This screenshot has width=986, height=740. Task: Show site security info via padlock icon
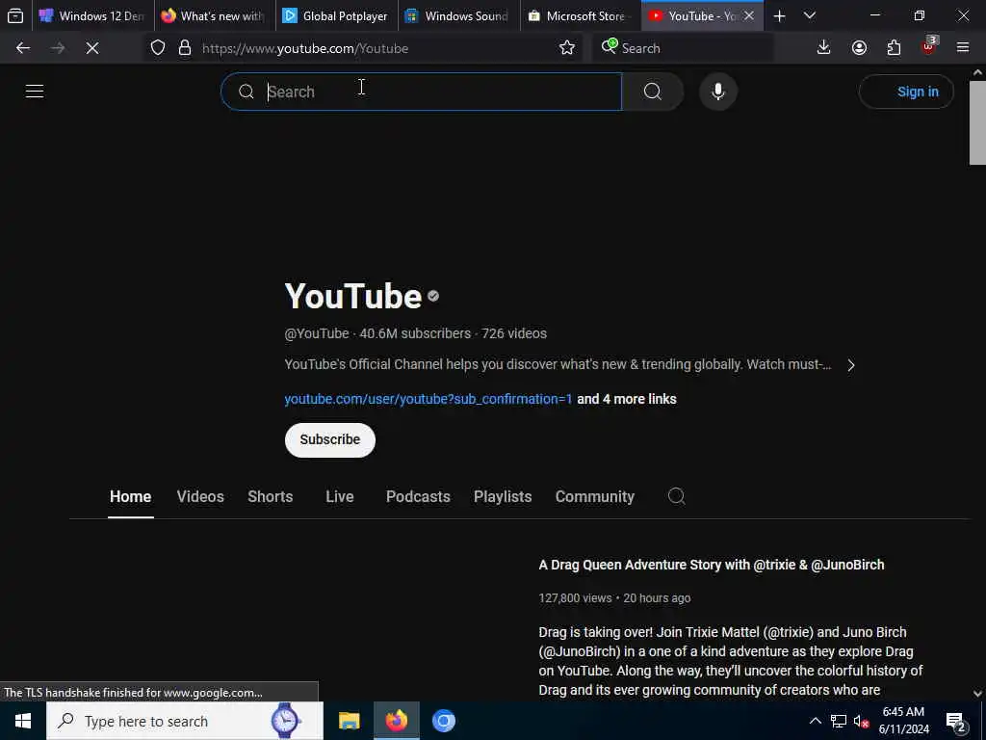[x=185, y=48]
